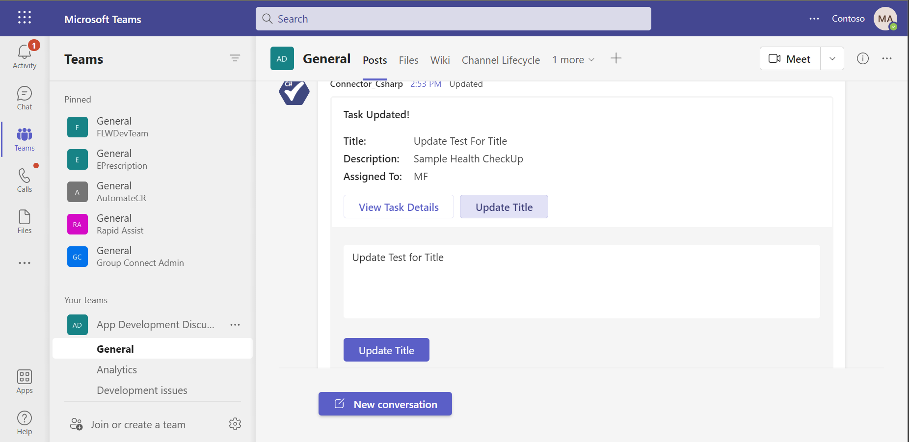
Task: Open the Files section in the rail
Action: pos(25,222)
